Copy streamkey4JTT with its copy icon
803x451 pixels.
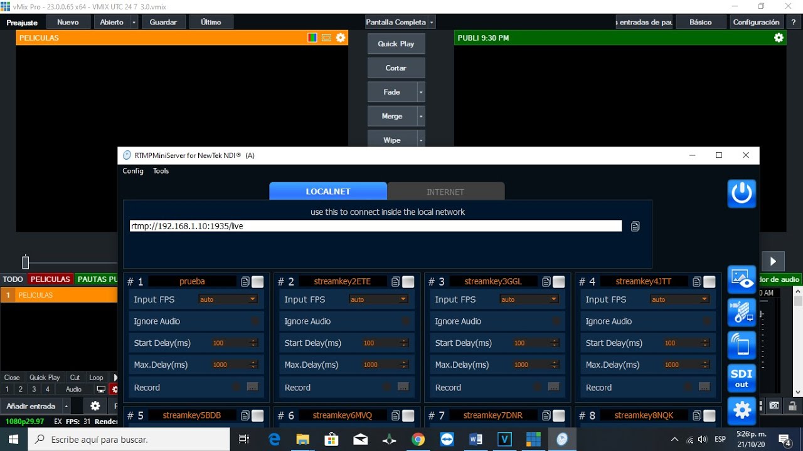click(x=696, y=282)
